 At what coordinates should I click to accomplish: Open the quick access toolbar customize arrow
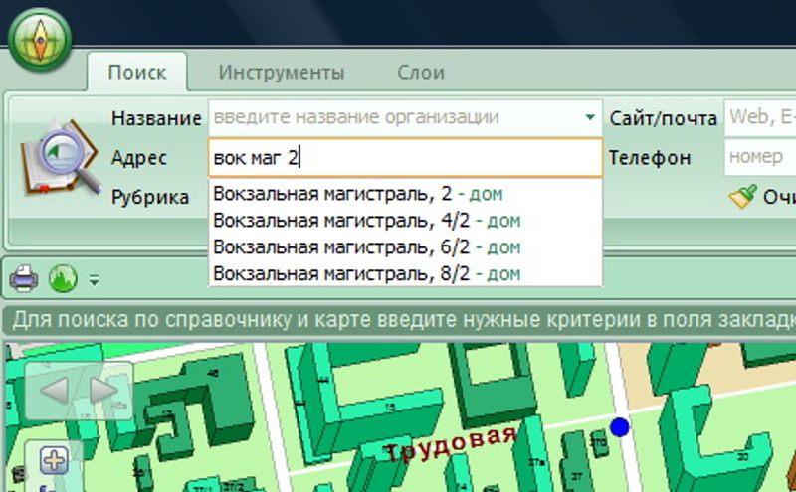pos(94,281)
